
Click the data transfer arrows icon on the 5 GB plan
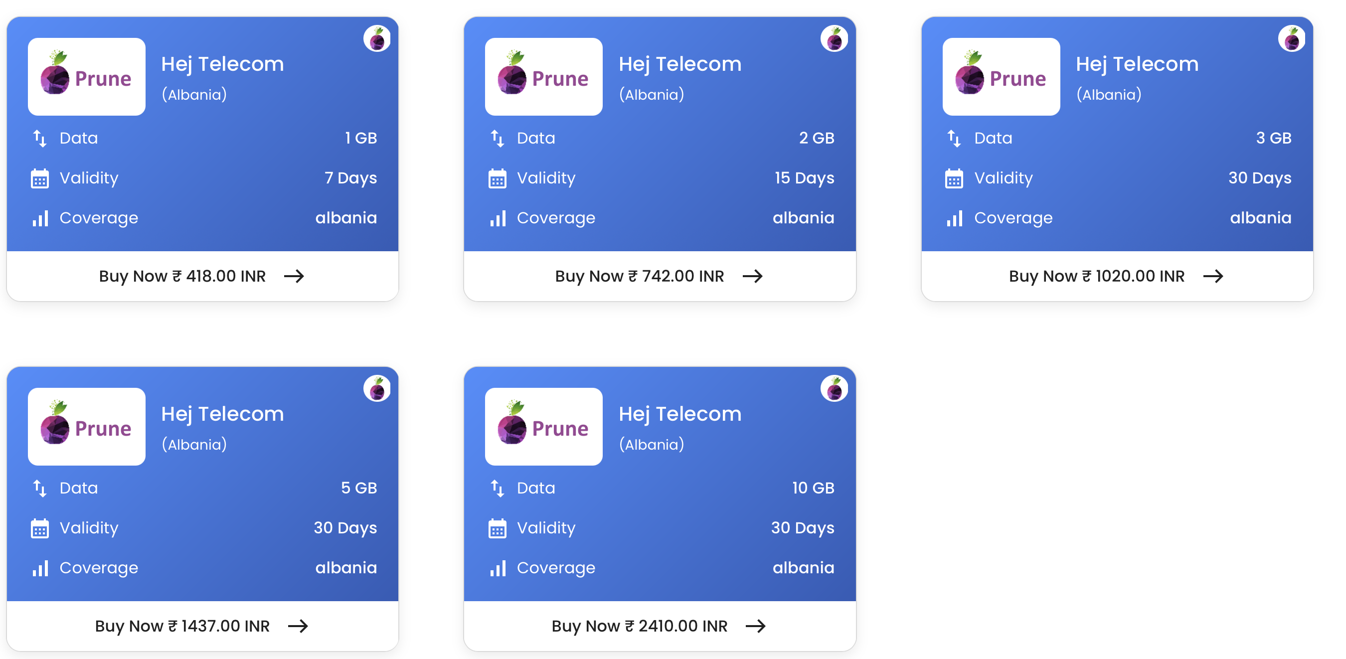pos(40,488)
